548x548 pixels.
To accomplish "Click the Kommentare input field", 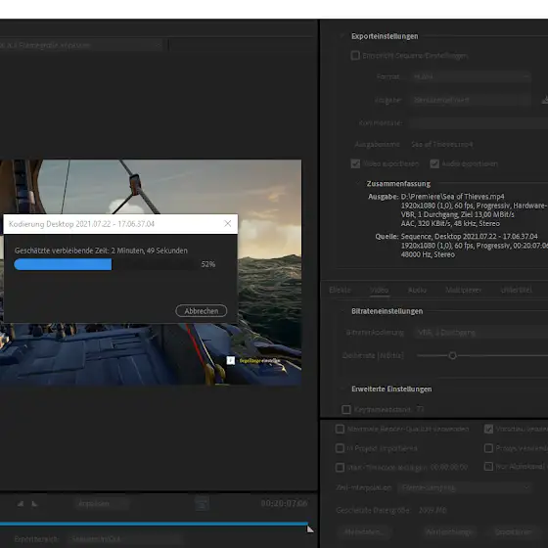I will click(479, 123).
